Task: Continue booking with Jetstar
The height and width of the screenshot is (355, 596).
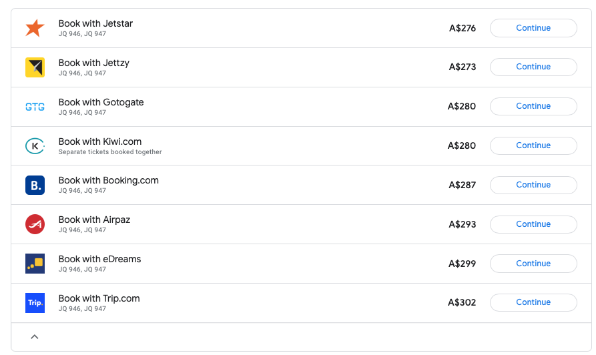Action: (533, 28)
